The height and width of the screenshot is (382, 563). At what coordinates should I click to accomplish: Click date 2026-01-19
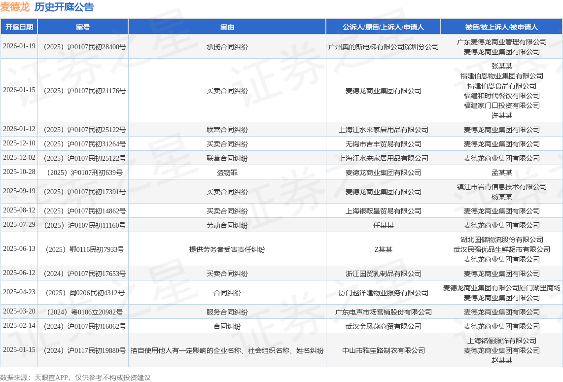pyautogui.click(x=19, y=46)
